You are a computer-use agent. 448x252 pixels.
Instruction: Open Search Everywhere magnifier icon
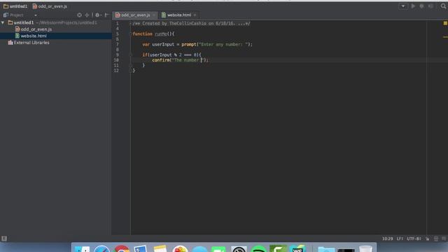click(x=443, y=6)
